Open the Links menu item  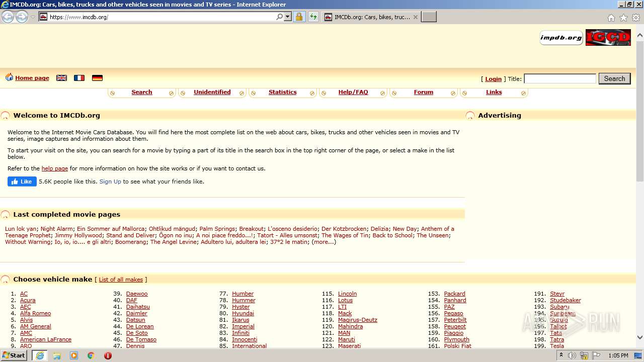click(494, 92)
